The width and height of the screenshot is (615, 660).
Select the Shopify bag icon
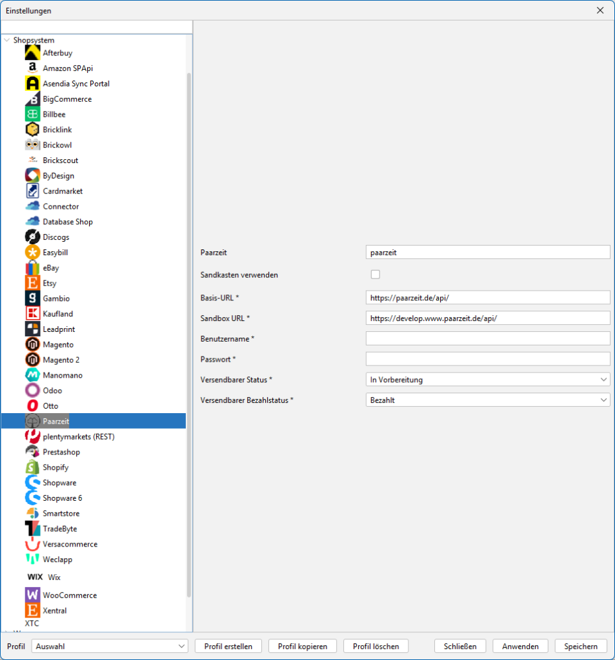point(32,467)
